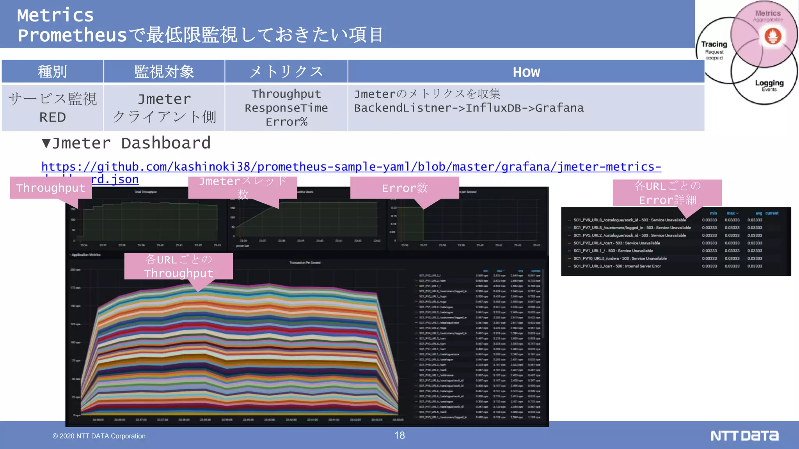Image resolution: width=799 pixels, height=449 pixels.
Task: Click the pink Throughput callout label
Action: [51, 188]
